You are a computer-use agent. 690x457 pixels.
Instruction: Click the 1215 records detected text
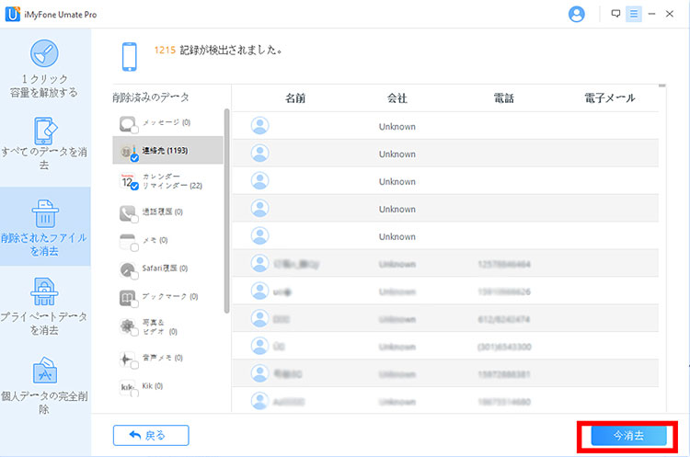[x=218, y=51]
